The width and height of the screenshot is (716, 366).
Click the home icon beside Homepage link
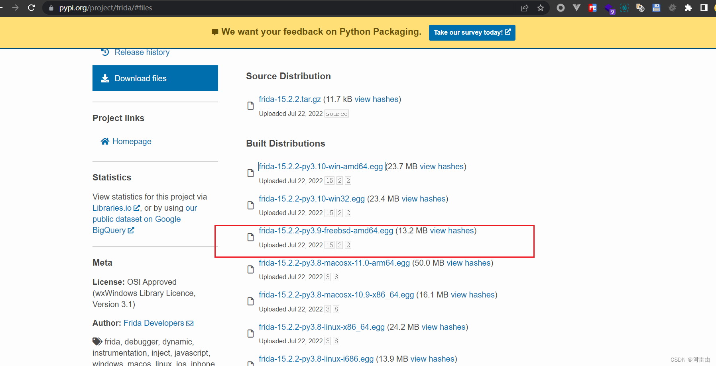point(105,141)
